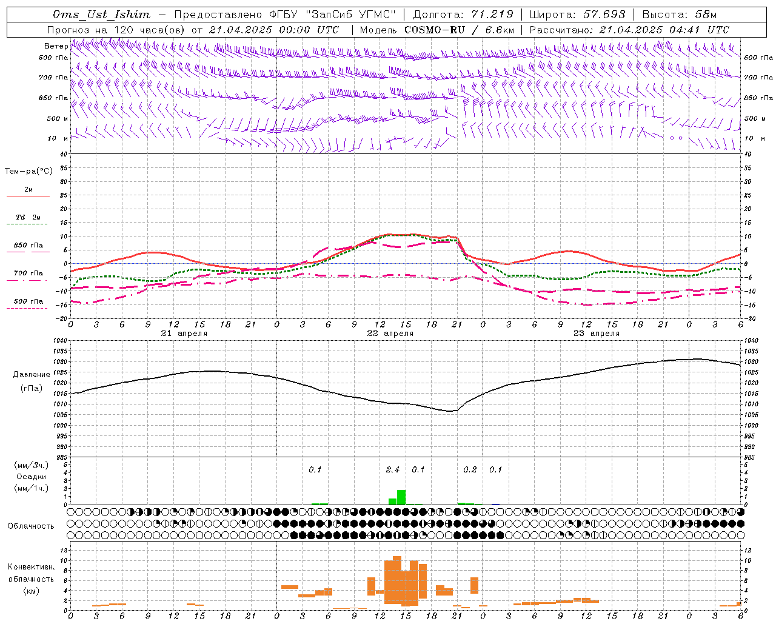Click the Конвективн. label of convective cloud panel

[x=31, y=567]
